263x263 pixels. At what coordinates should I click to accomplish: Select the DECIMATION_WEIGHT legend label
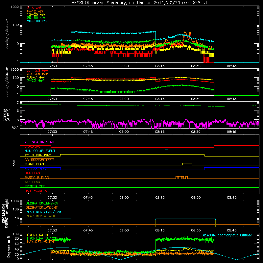(42, 207)
